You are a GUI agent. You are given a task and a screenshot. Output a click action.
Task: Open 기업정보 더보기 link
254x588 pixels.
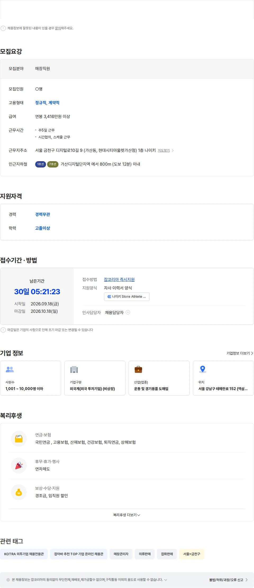pyautogui.click(x=240, y=353)
